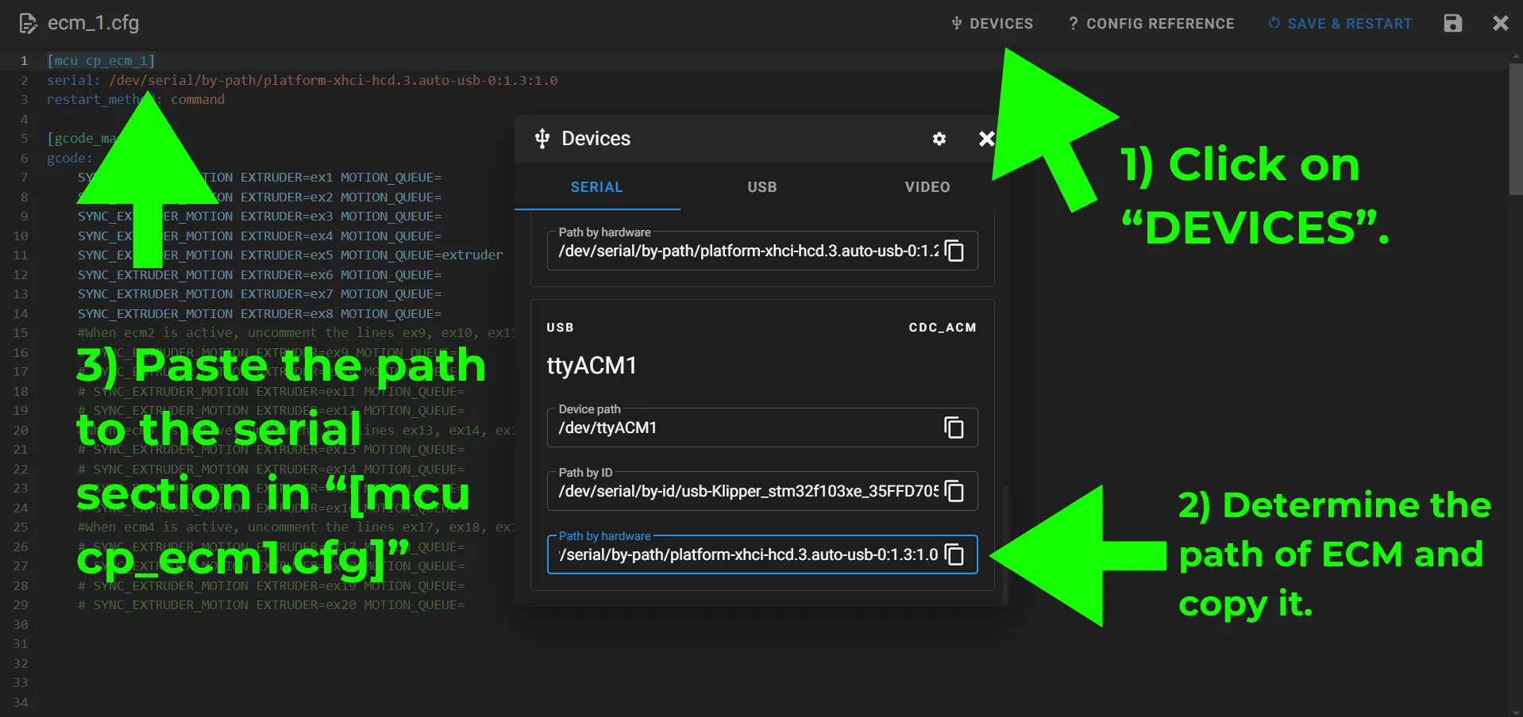
Task: Switch to the USB tab
Action: [x=761, y=187]
